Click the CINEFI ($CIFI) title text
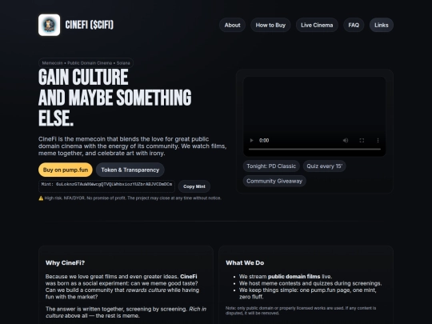The height and width of the screenshot is (324, 432). [90, 25]
